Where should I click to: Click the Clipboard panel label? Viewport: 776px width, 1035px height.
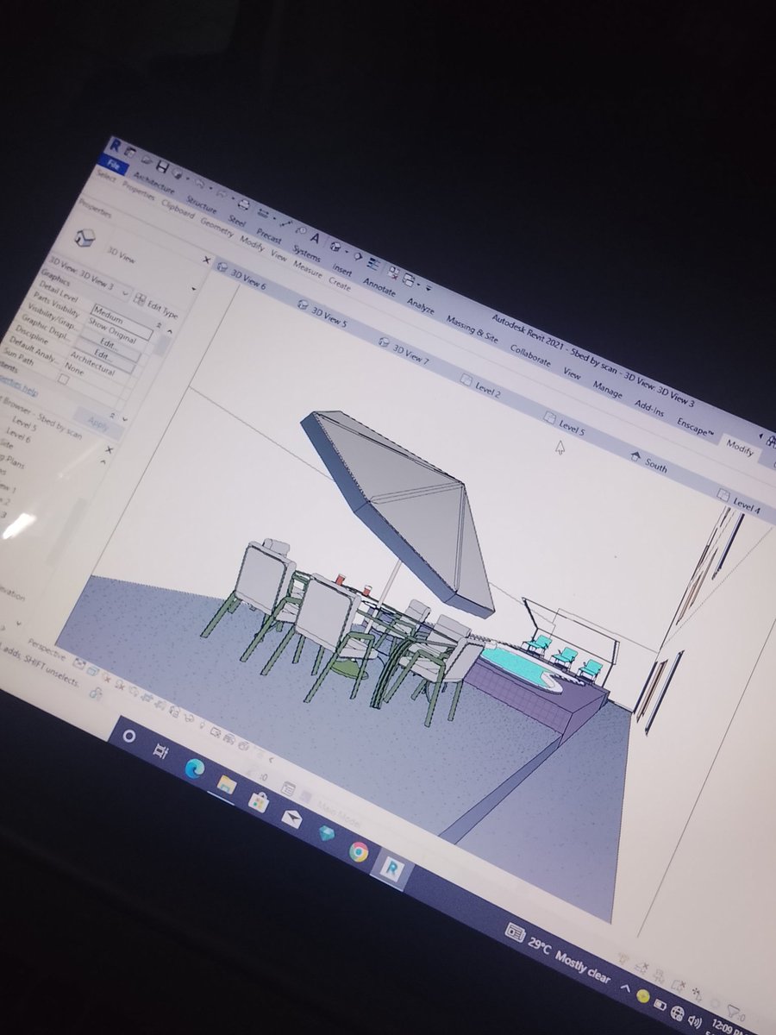pos(178,208)
